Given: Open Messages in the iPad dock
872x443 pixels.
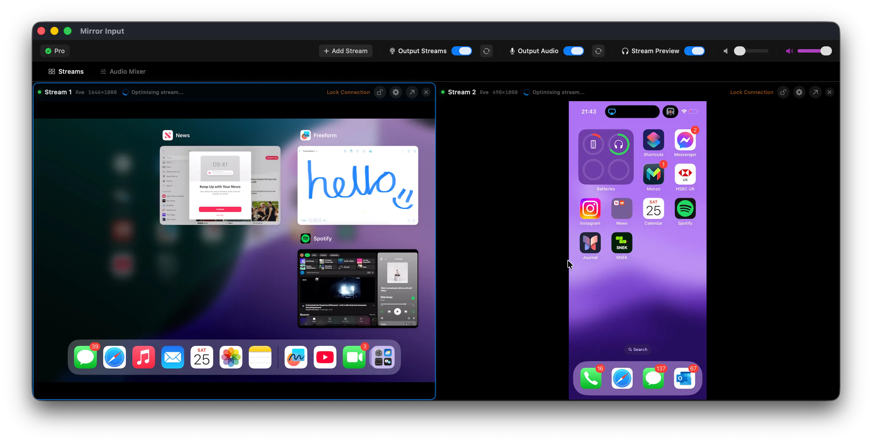Looking at the screenshot, I should point(85,357).
